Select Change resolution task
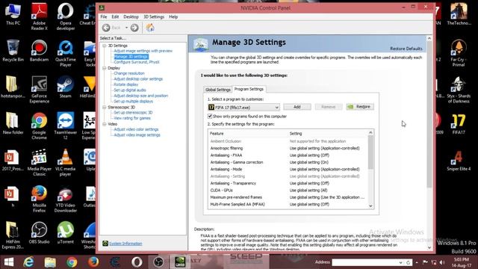478x269 pixels. pyautogui.click(x=129, y=73)
